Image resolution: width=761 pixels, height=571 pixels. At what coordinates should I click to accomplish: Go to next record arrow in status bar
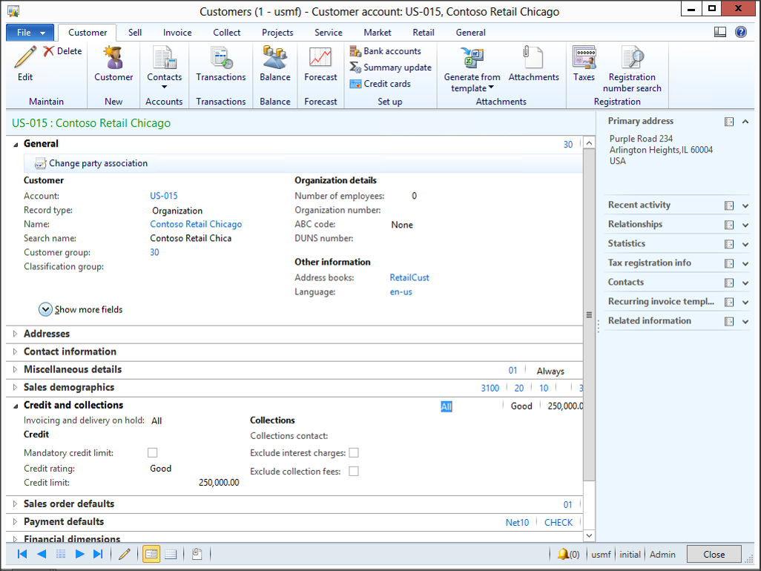(x=79, y=554)
